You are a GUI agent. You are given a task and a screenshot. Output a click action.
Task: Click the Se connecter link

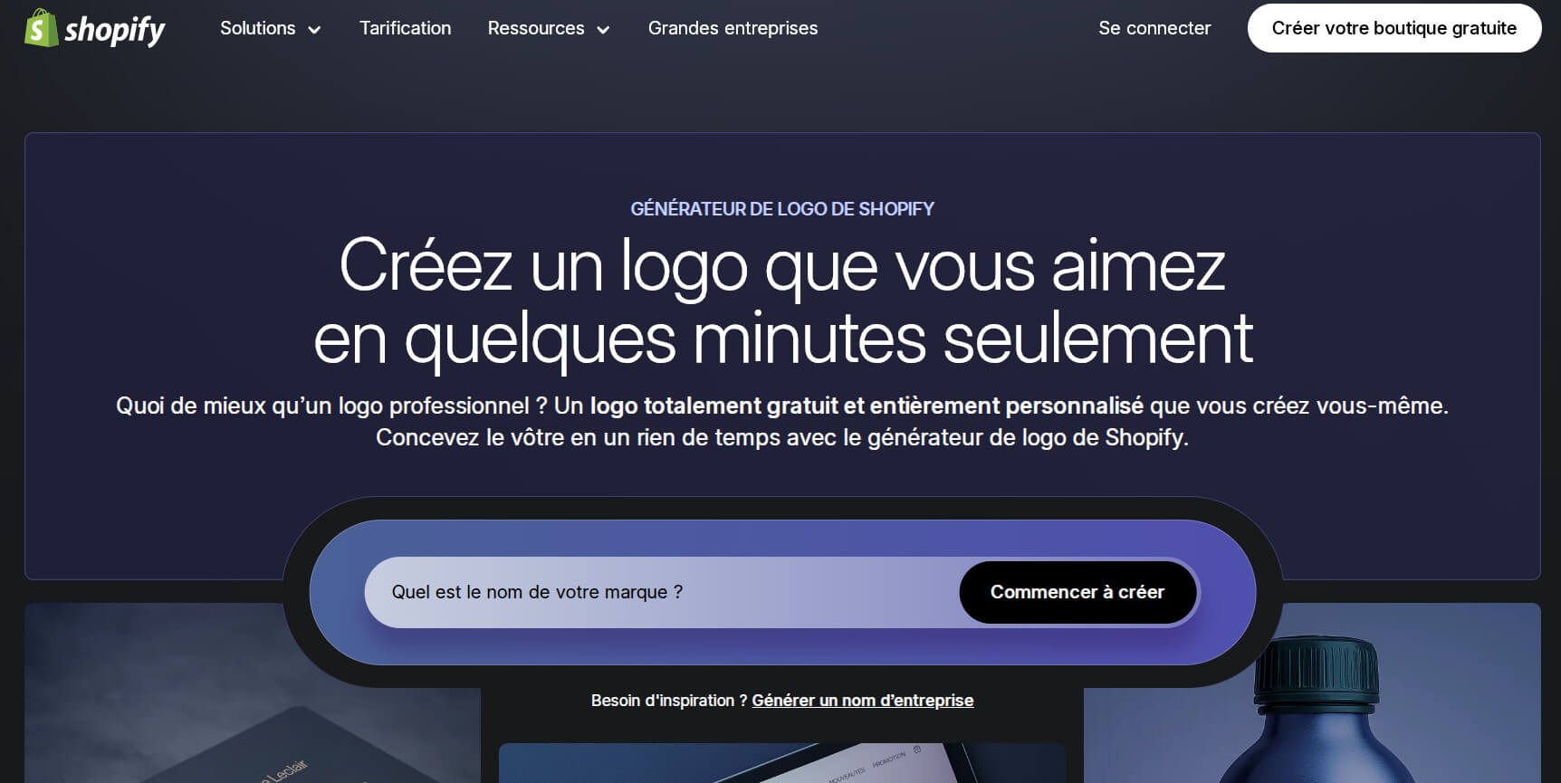point(1154,28)
